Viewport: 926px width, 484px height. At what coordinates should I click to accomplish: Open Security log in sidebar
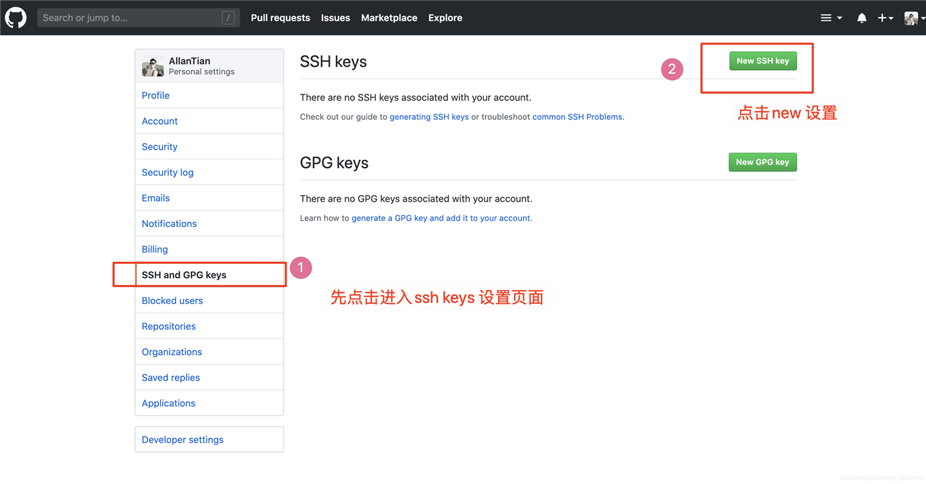209,172
